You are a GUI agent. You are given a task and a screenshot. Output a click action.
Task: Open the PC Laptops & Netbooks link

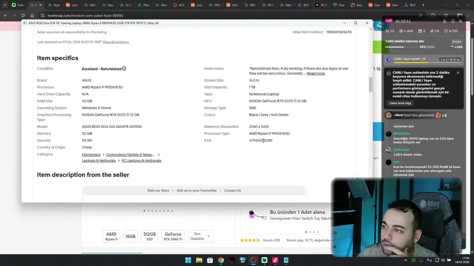pyautogui.click(x=141, y=161)
